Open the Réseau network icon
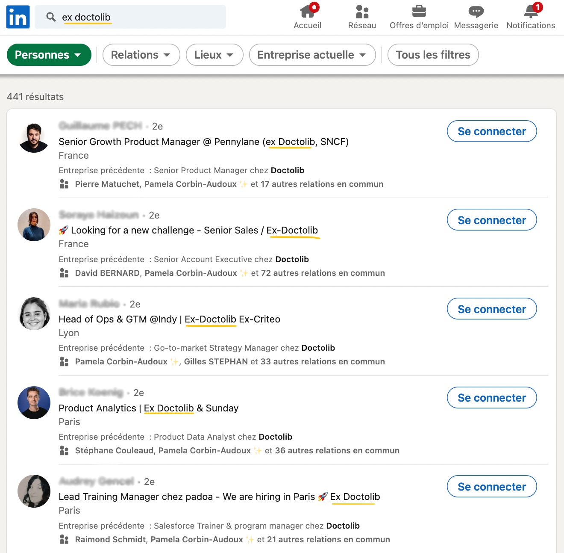The image size is (564, 553). 362,12
